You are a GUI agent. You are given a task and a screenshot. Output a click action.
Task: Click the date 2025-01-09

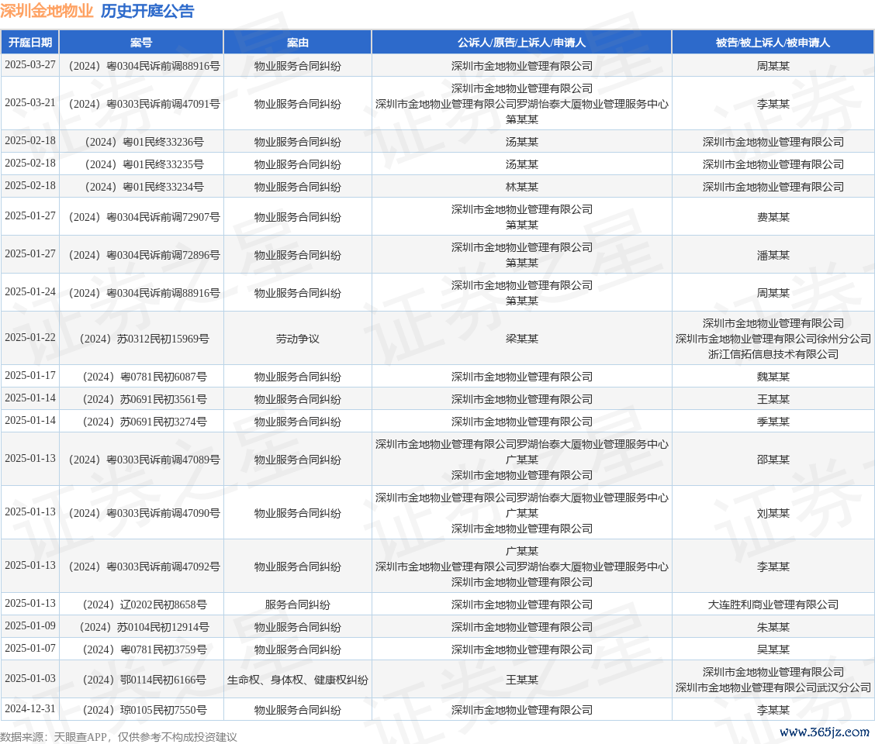point(30,625)
